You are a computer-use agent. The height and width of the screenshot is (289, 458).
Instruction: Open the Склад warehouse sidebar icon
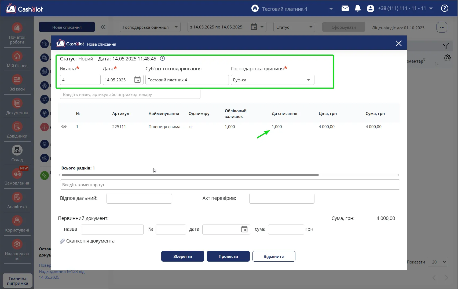tap(17, 150)
